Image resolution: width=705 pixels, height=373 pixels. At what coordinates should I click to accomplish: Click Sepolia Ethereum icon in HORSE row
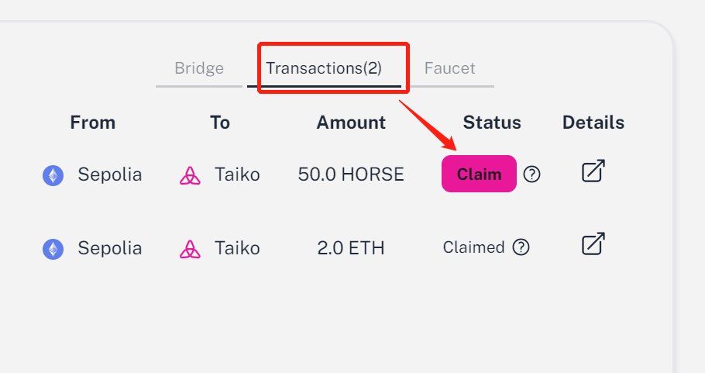(53, 175)
